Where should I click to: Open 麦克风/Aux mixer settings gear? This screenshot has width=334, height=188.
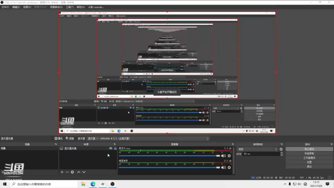click(229, 156)
